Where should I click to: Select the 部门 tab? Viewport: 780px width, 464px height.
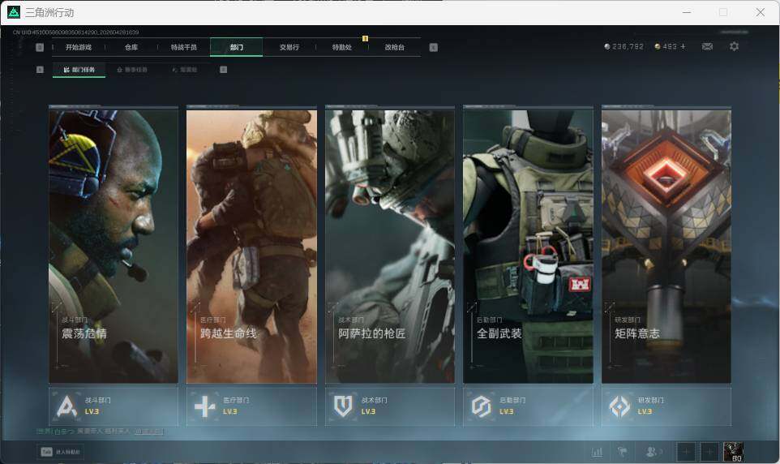pos(236,47)
